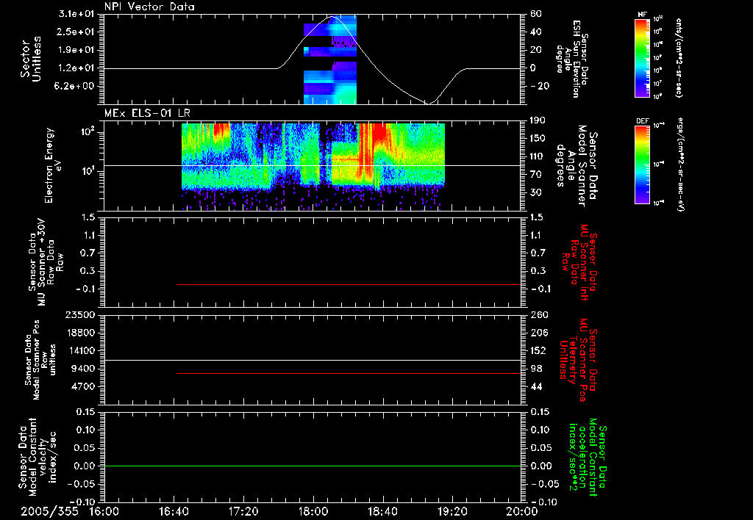Screen dimensions: 753x520
Task: Click the "206" telemetry tick value
Action: pos(539,333)
